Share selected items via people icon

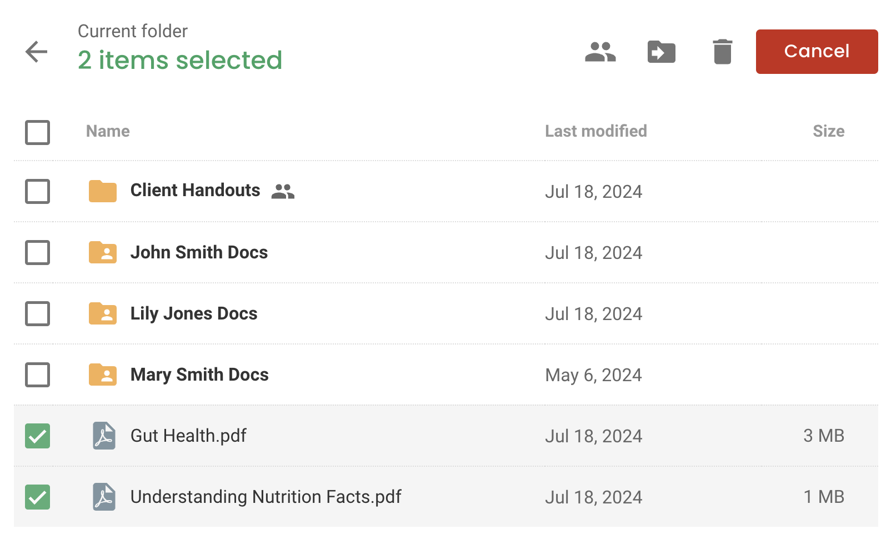click(x=600, y=52)
